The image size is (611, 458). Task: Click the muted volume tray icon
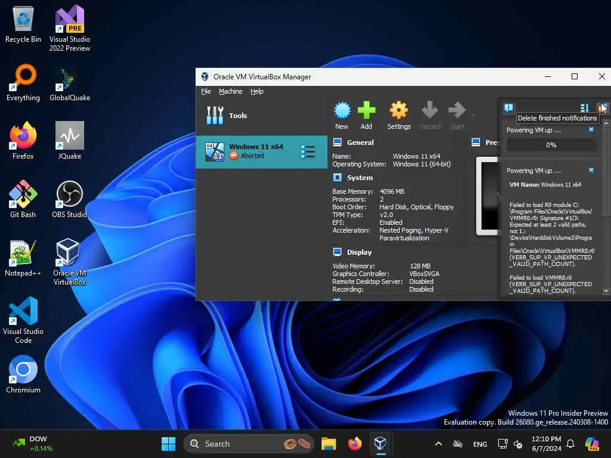pos(519,444)
